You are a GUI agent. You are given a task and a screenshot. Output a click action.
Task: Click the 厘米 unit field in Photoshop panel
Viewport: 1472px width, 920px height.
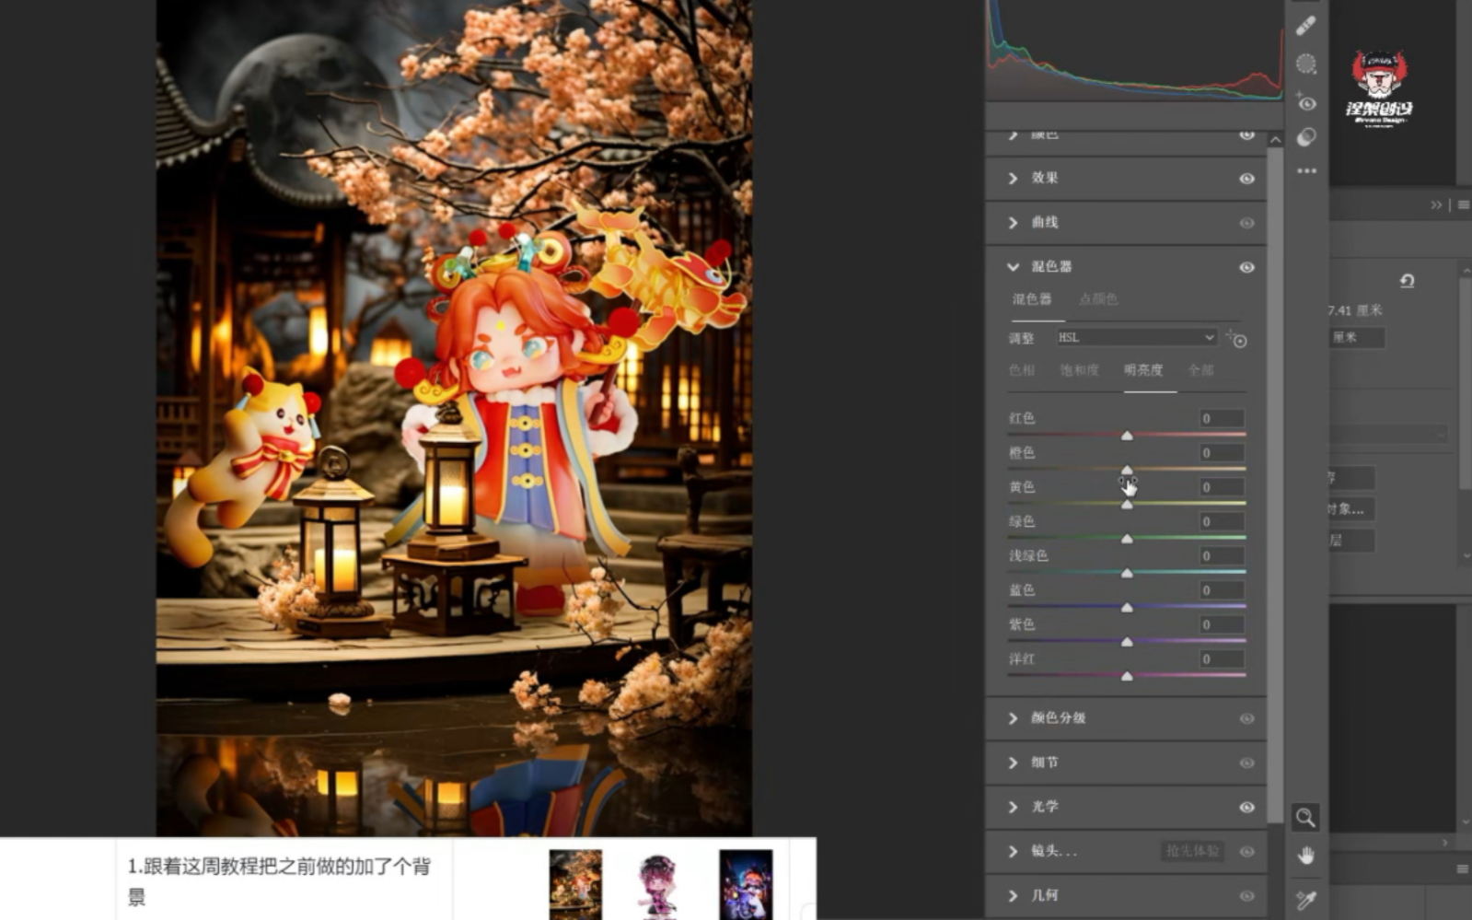pyautogui.click(x=1356, y=338)
